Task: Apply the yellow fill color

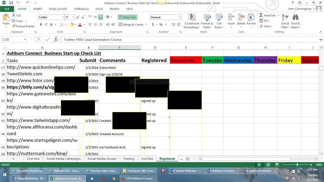Action: (x=72, y=24)
